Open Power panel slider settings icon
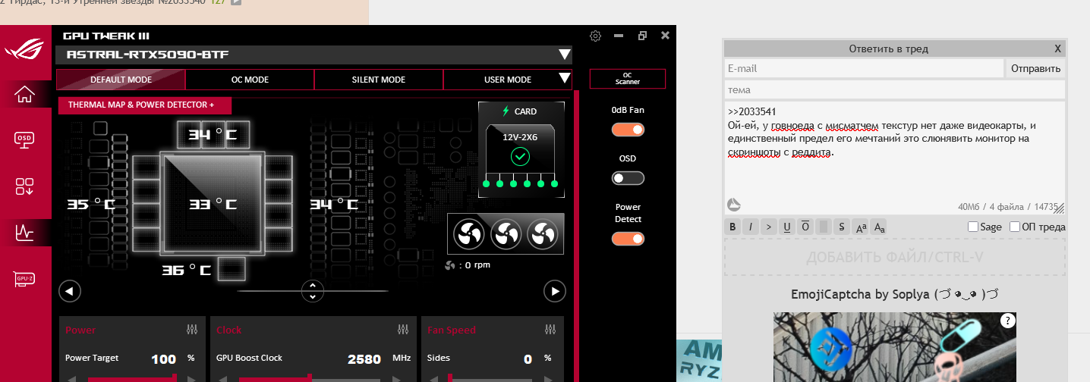Screen dimensions: 1090x382 tap(191, 330)
